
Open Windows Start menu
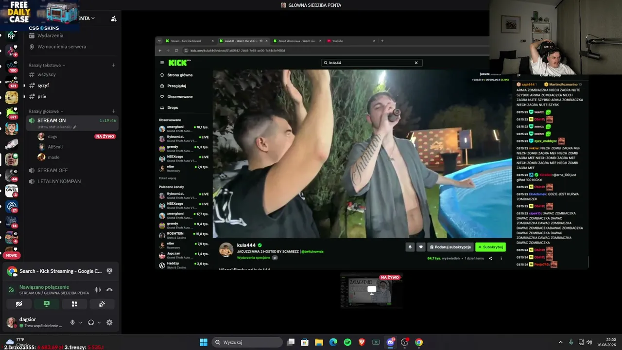[x=204, y=342]
